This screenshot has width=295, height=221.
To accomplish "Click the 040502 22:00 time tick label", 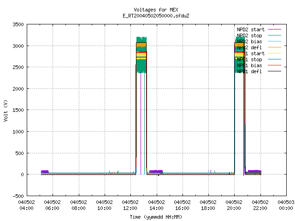I will point(260,205).
